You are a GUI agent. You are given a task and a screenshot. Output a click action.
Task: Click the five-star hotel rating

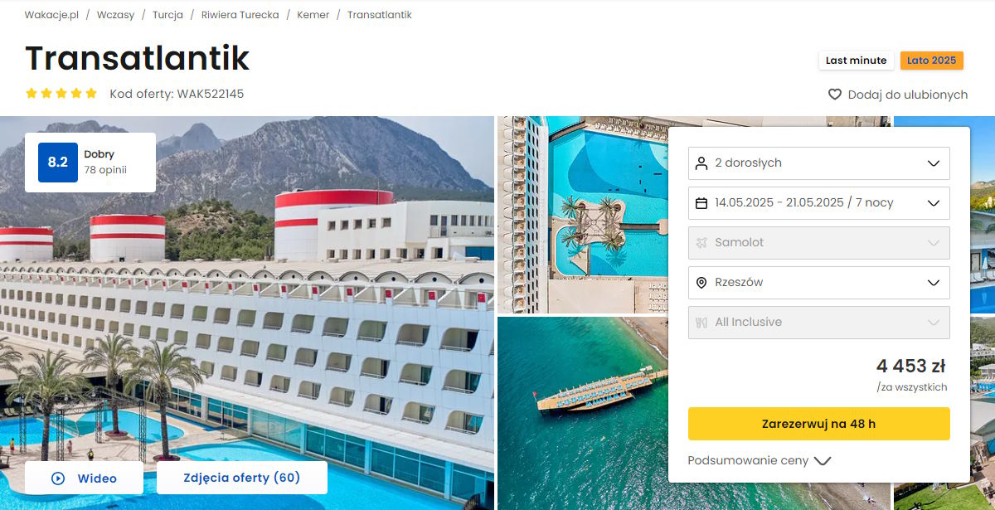pos(61,94)
